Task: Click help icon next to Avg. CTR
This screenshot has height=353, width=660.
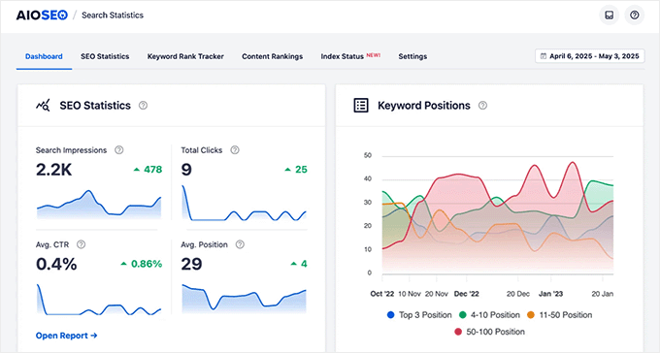Action: (x=82, y=244)
